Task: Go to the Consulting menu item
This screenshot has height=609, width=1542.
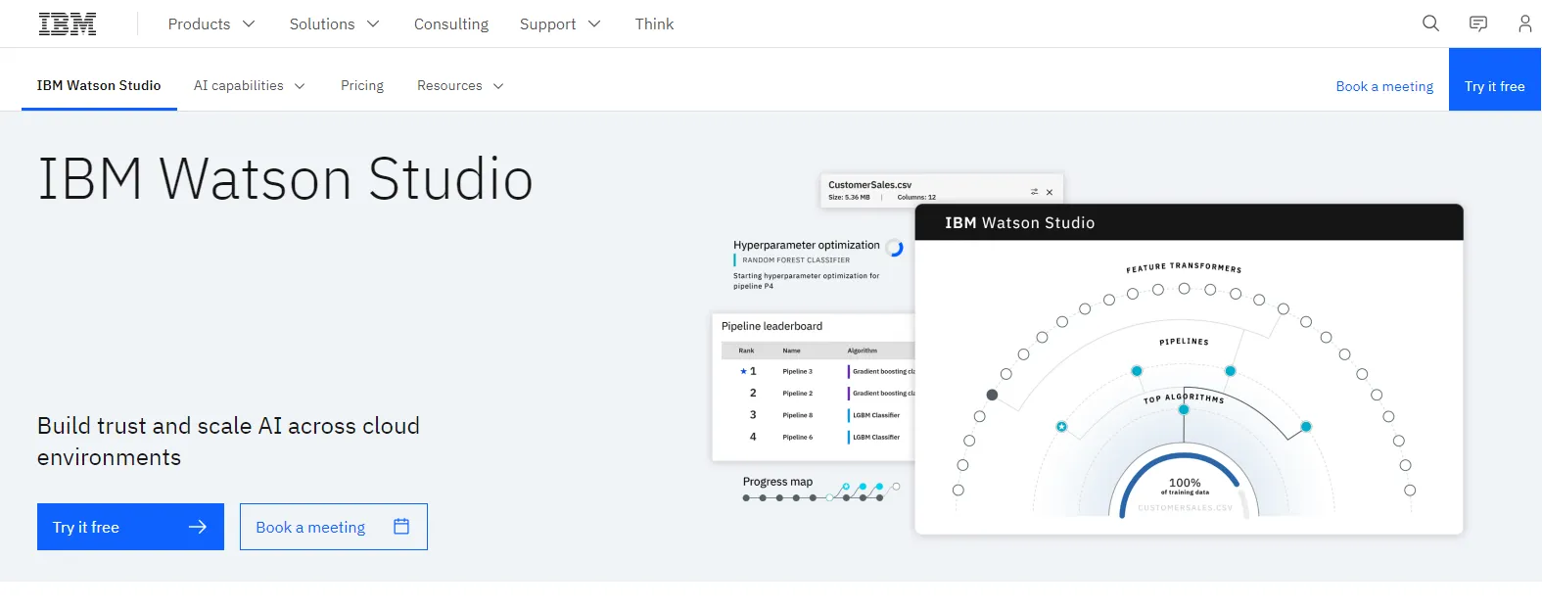Action: coord(450,24)
